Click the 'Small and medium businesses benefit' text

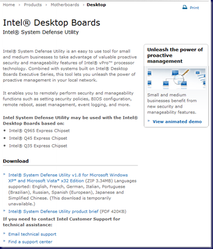[x=172, y=104]
